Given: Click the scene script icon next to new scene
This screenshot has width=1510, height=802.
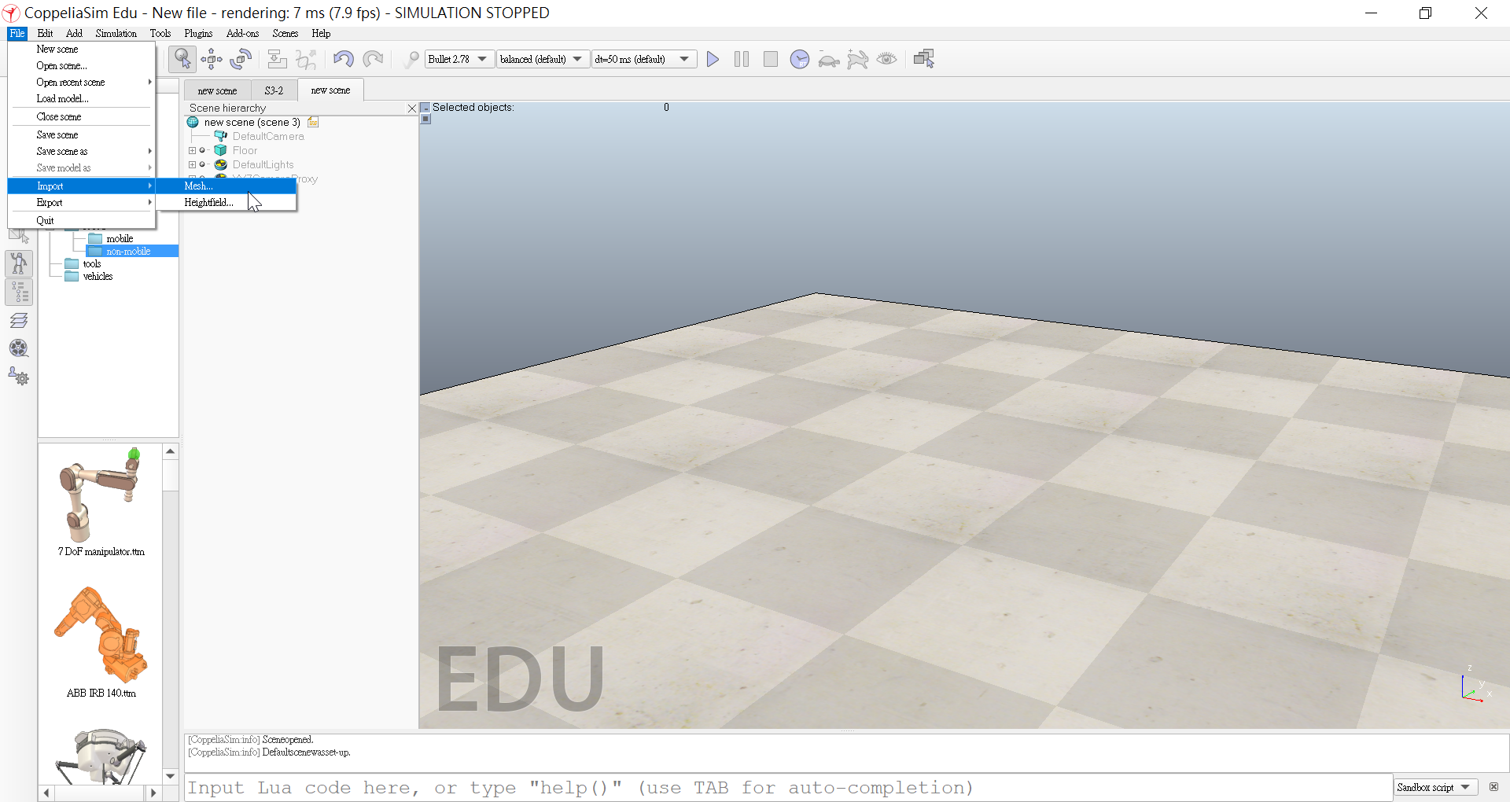Looking at the screenshot, I should [x=313, y=122].
